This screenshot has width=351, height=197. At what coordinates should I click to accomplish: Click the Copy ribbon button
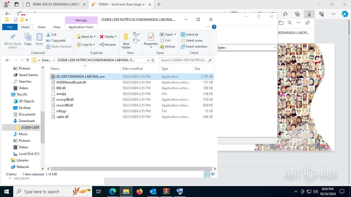click(28, 39)
